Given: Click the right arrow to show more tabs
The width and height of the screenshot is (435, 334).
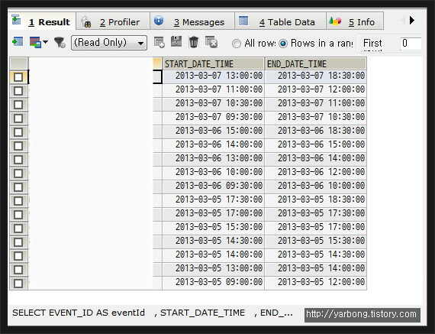Looking at the screenshot, I should [x=412, y=21].
